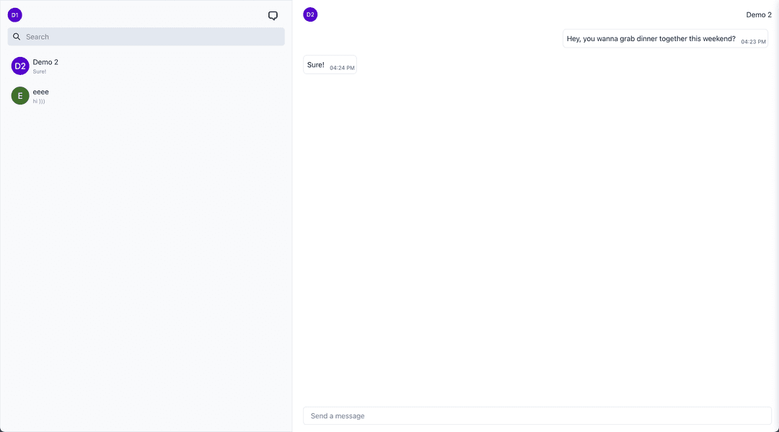Open the Demo 2 conversation
Screen dimensions: 779x432
point(108,66)
